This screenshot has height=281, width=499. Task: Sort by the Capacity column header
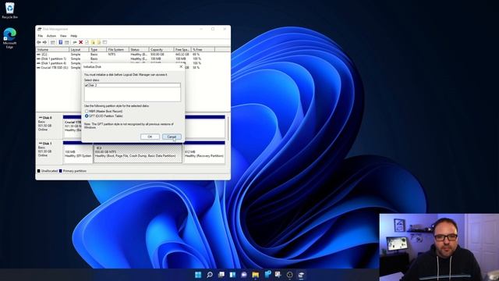(x=161, y=50)
